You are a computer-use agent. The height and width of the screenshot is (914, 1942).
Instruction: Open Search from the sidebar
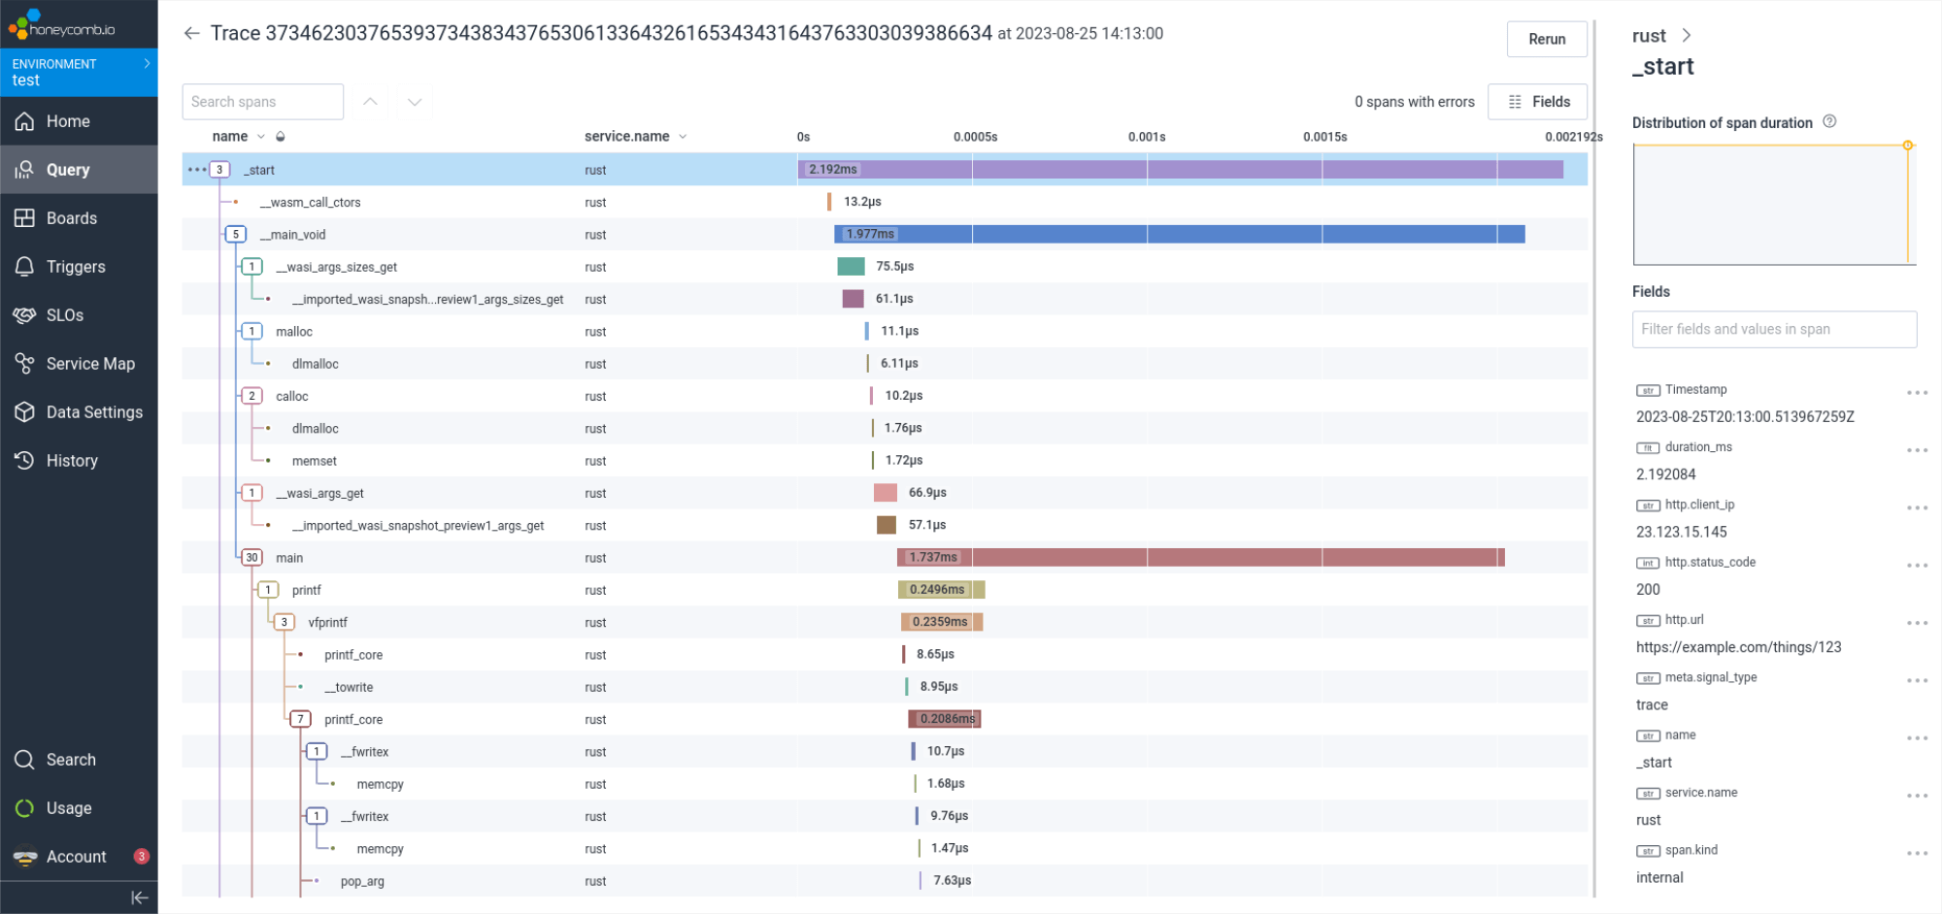click(72, 759)
